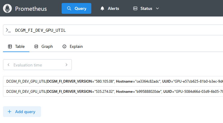The width and height of the screenshot is (223, 123).
Task: Click the Prometheus title text
Action: point(31,8)
